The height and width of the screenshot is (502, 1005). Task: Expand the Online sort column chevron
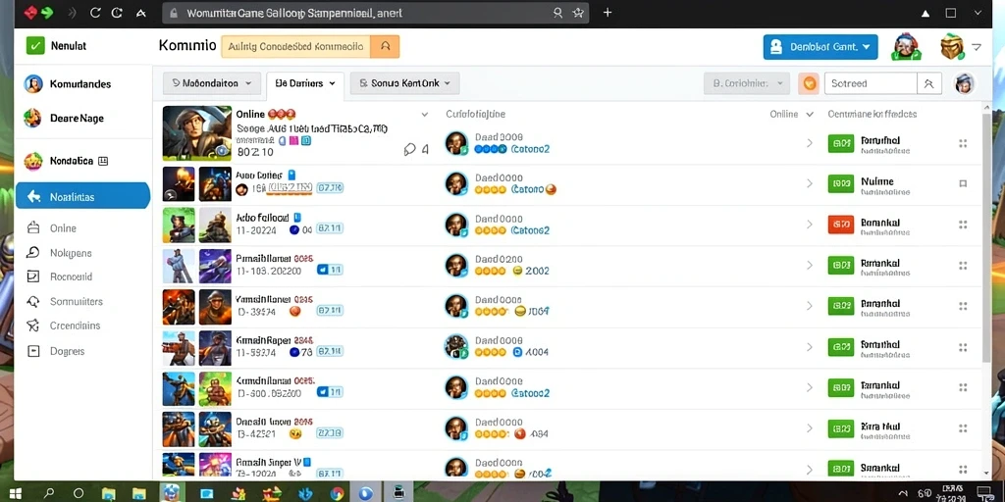click(x=810, y=115)
